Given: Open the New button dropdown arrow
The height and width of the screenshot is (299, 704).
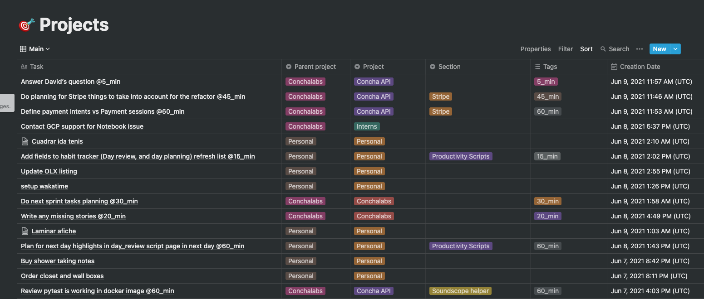Looking at the screenshot, I should (x=675, y=49).
